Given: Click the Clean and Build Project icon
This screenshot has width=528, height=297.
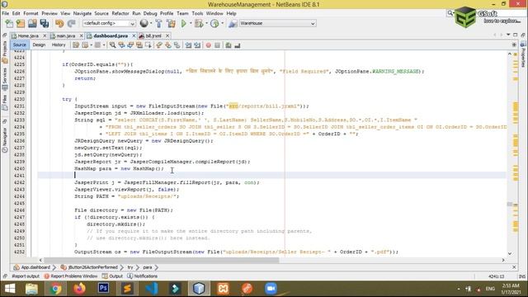Looking at the screenshot, I should (171, 24).
